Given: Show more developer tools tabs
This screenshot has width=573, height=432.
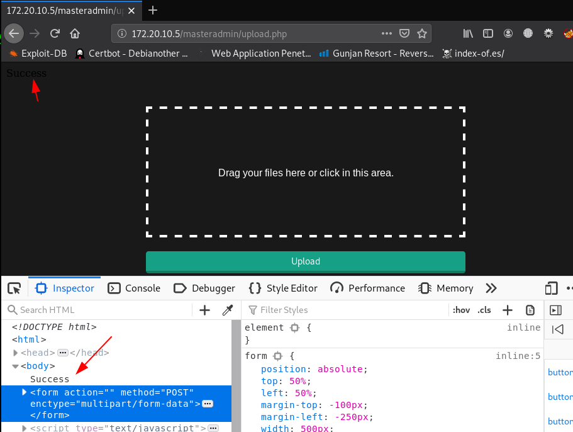Looking at the screenshot, I should click(491, 288).
